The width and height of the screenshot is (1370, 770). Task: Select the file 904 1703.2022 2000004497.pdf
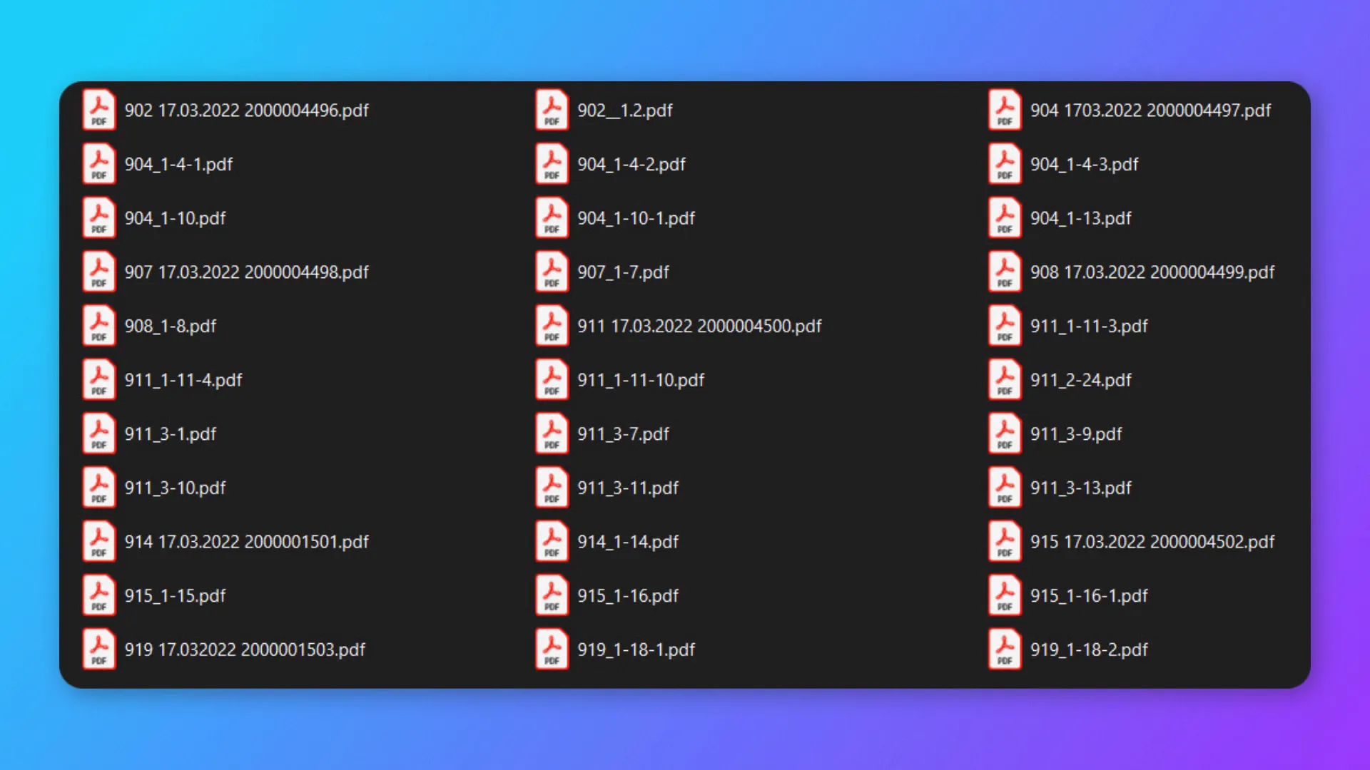pos(1151,110)
